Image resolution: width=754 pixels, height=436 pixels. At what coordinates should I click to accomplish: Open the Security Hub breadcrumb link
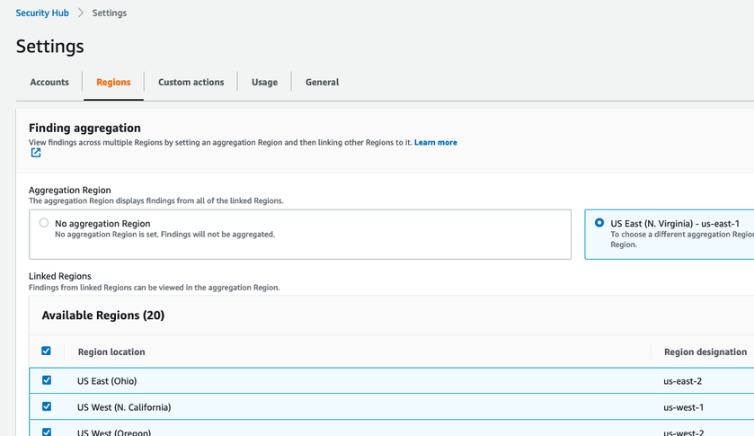click(42, 13)
